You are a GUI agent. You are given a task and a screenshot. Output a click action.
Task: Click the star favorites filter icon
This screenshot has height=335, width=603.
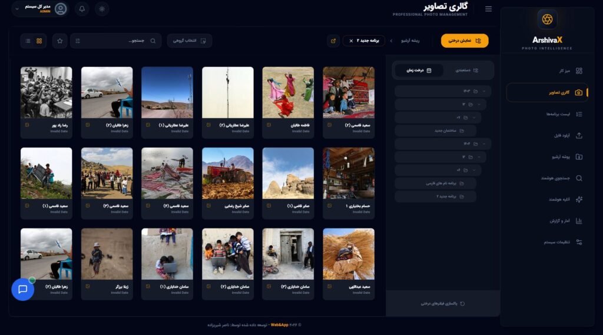pos(59,41)
